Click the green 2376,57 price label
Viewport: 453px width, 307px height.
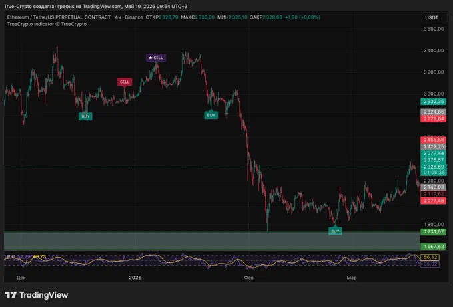[434, 160]
